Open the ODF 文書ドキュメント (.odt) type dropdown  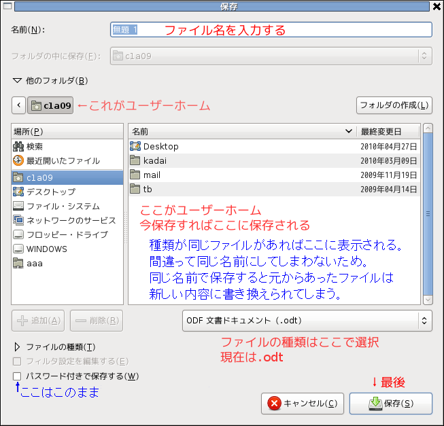click(307, 321)
